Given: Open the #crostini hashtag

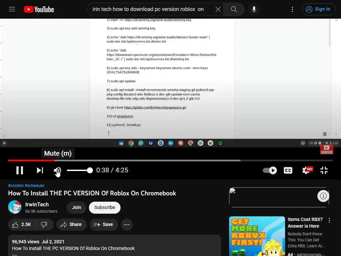Looking at the screenshot, I should point(16,185).
